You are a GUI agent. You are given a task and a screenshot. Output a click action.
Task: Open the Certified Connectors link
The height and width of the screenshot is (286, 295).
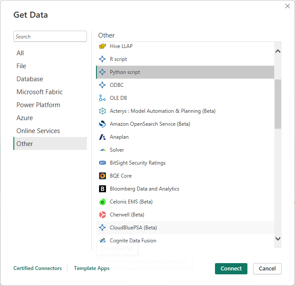coord(38,268)
